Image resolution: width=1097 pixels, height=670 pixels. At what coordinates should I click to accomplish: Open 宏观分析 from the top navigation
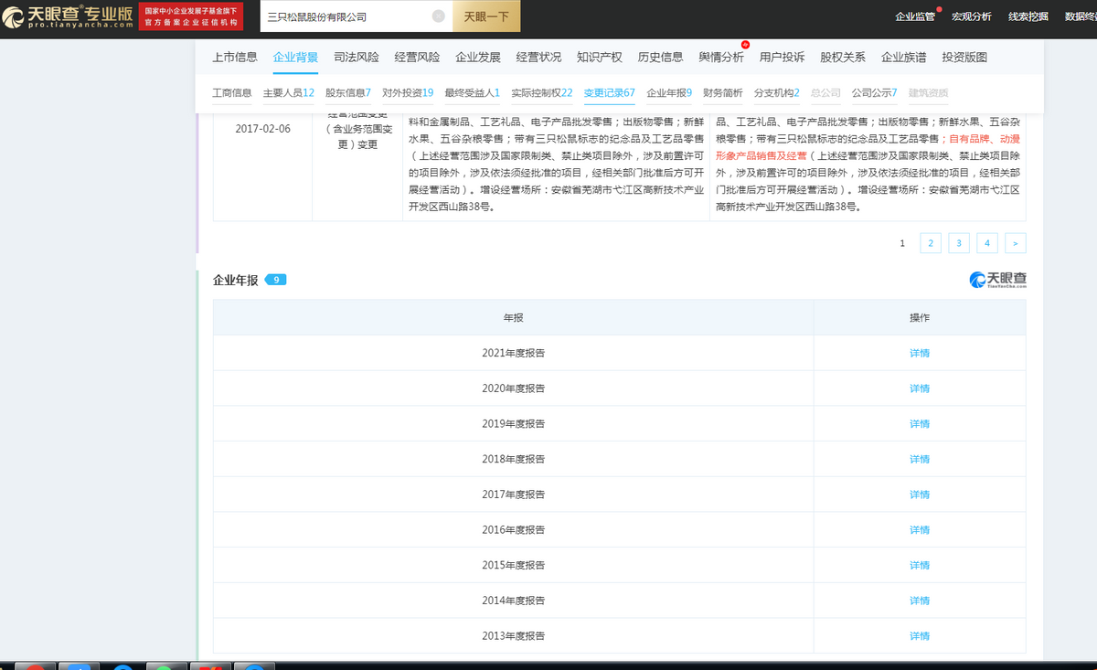click(x=971, y=16)
